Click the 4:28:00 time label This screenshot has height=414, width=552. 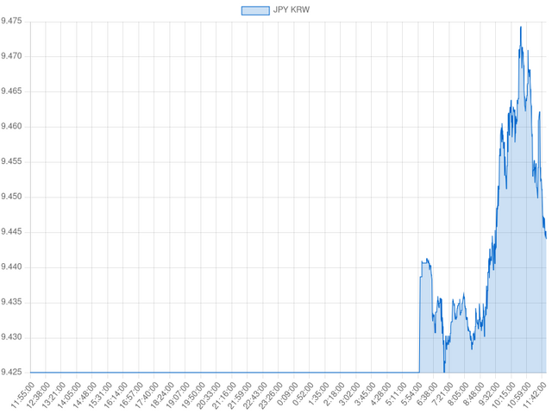380,395
